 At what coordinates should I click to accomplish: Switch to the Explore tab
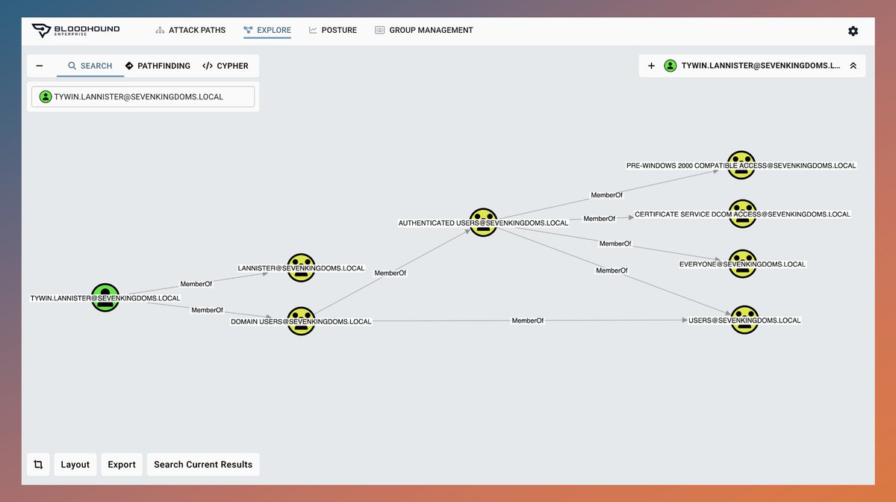[267, 31]
